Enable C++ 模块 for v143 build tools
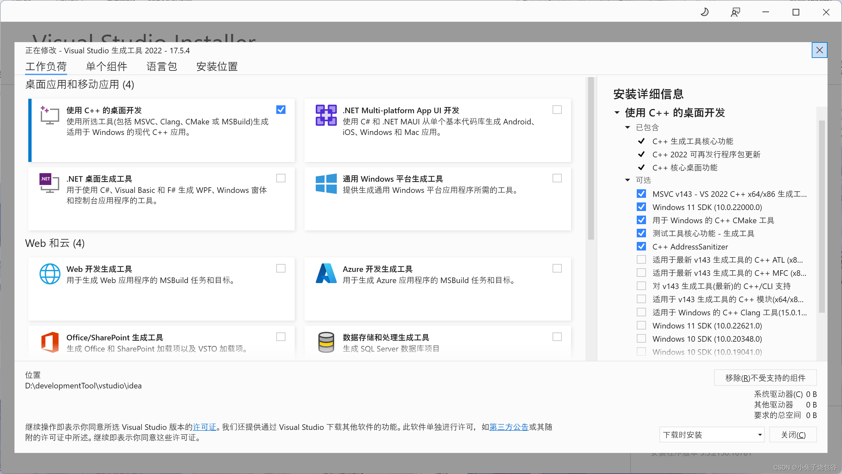This screenshot has width=842, height=474. coord(641,299)
